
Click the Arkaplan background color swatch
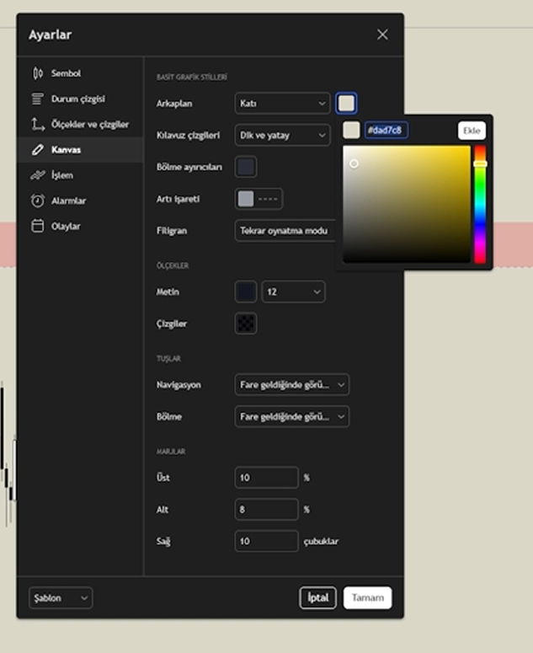[x=346, y=104]
